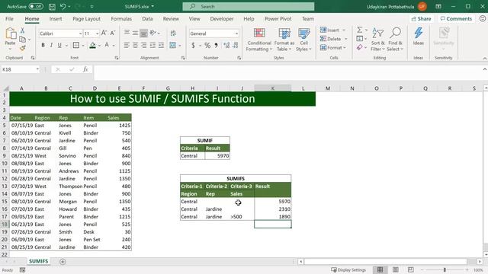488x274 pixels.
Task: Open the Format cells dropdown
Action: click(x=333, y=47)
